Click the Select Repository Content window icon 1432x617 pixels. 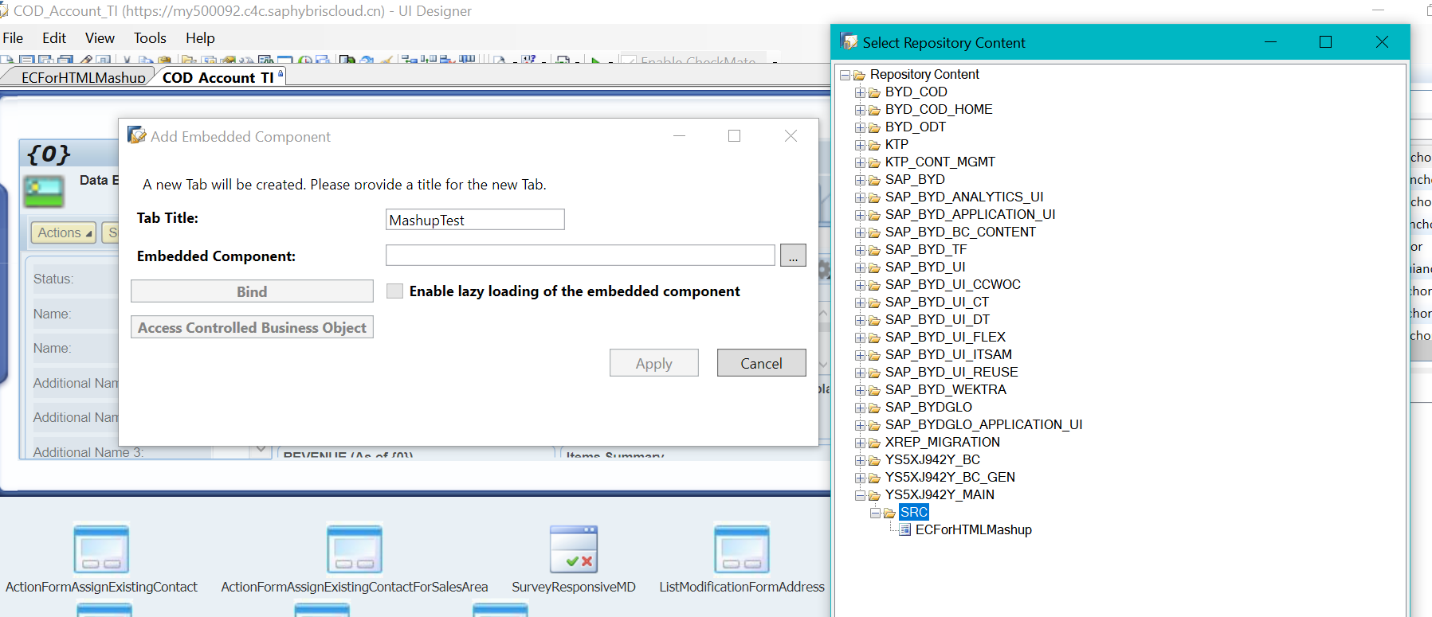[849, 42]
